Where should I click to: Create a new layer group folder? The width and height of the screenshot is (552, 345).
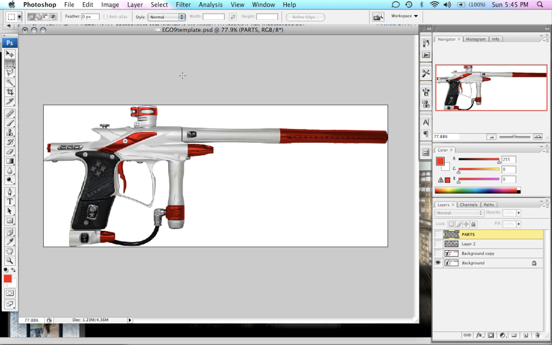pos(514,335)
